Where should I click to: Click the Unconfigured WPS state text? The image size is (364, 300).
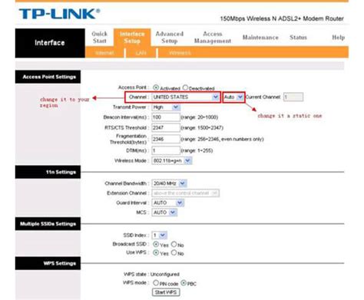coord(165,274)
